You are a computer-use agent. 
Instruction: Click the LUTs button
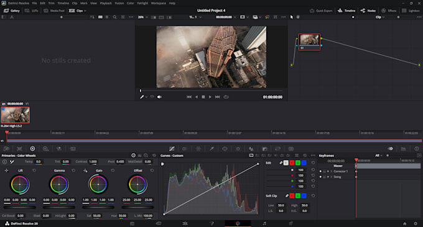(x=32, y=11)
